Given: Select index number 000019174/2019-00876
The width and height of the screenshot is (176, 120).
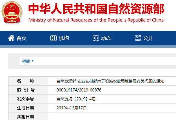Looking at the screenshot, I should pyautogui.click(x=79, y=90).
